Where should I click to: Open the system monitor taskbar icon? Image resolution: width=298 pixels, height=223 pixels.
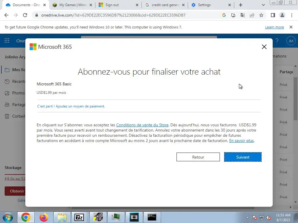pyautogui.click(x=116, y=217)
